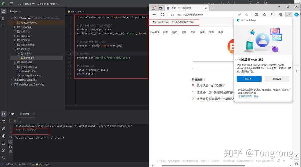Click Read aloud icon in Edge address bar

point(239,15)
